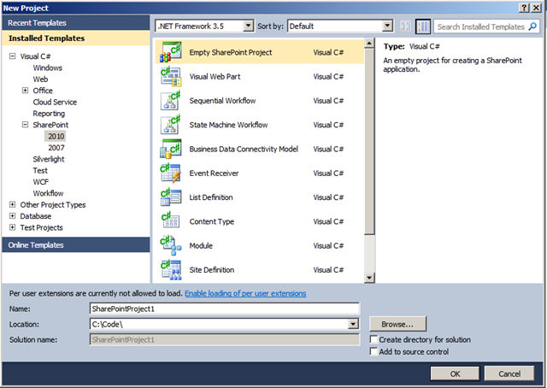Click the Cancel button
The image size is (547, 388).
(509, 373)
